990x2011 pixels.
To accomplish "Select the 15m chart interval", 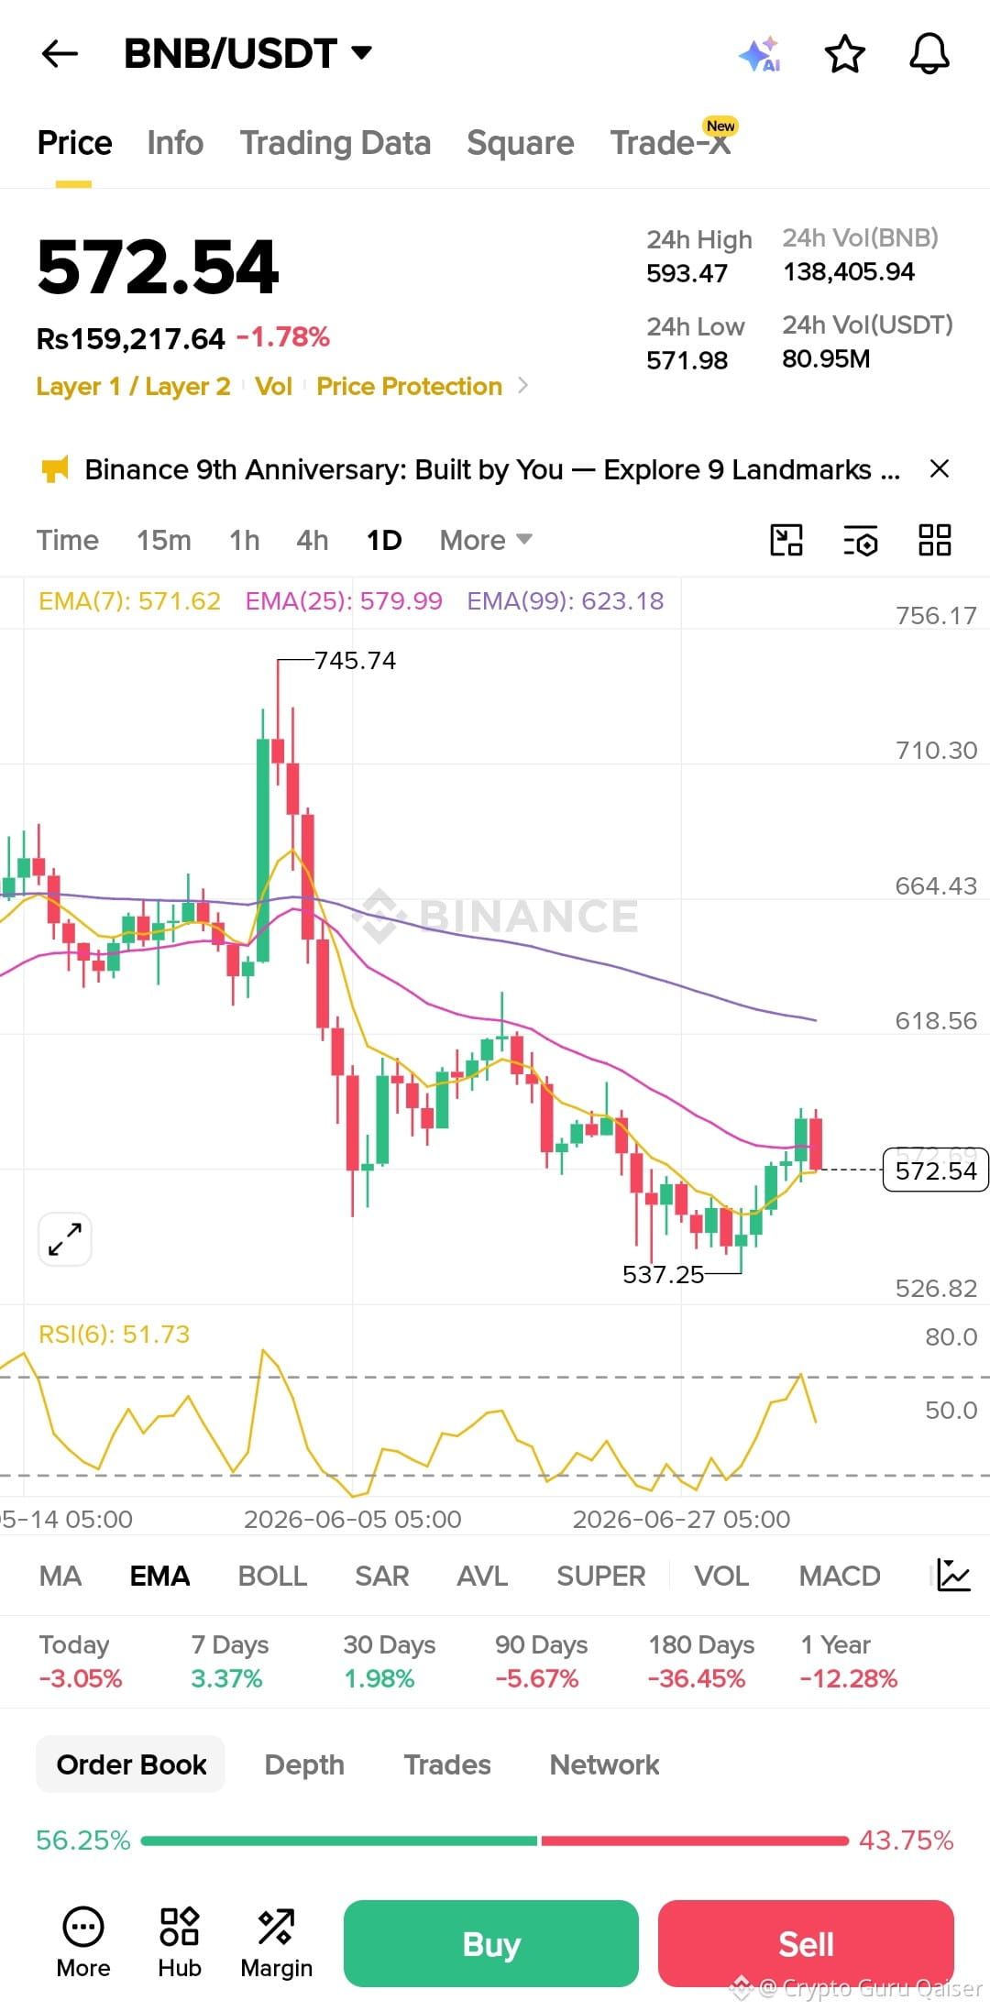I will [x=164, y=540].
